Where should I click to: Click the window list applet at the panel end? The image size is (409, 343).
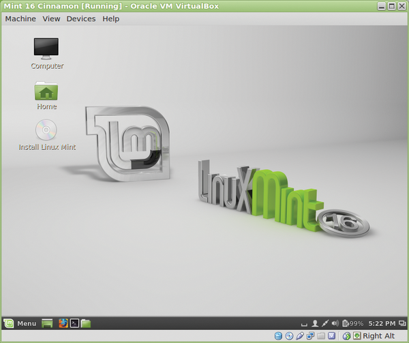click(x=402, y=323)
